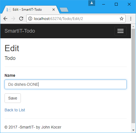136x133 pixels.
Task: Reload the current page
Action: coord(21,19)
